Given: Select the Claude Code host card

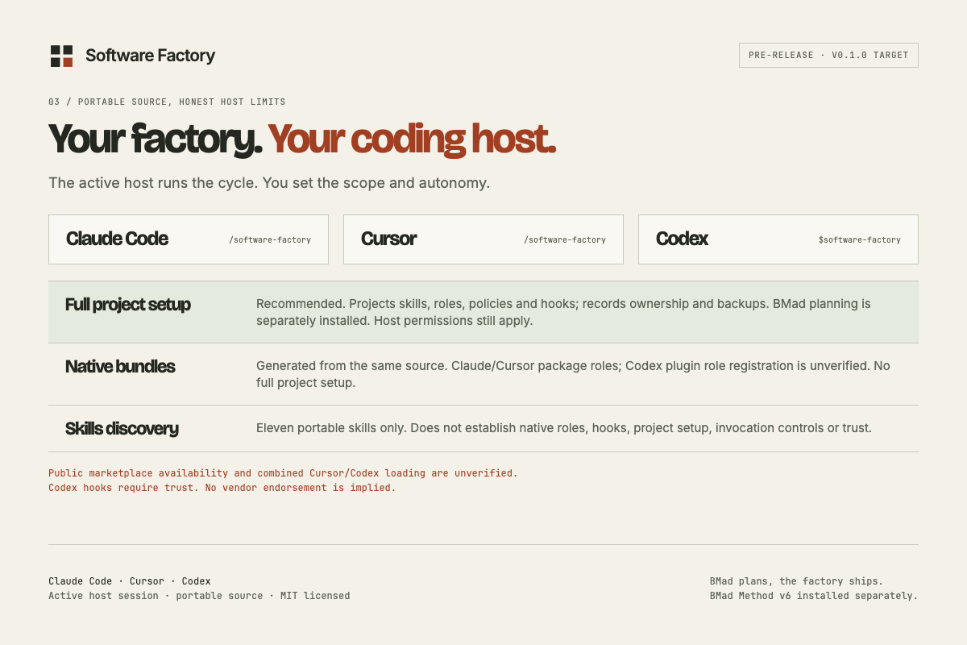Looking at the screenshot, I should (x=189, y=239).
